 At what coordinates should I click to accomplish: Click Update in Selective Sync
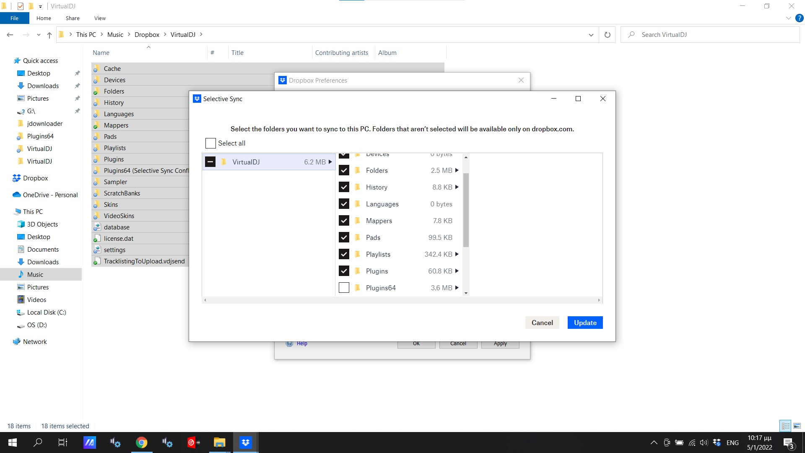(x=585, y=323)
